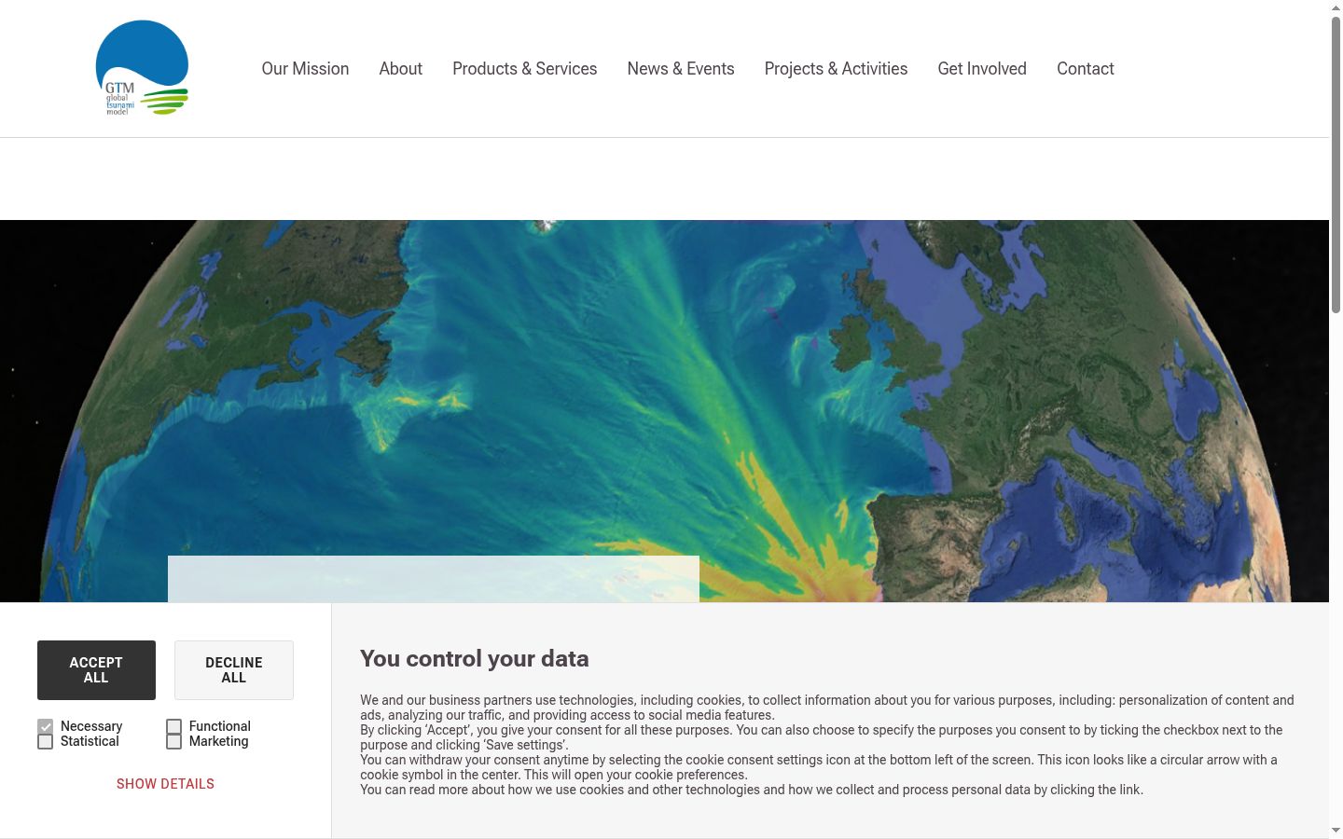Select Products & Services in navigation
The height and width of the screenshot is (839, 1343).
tap(524, 69)
